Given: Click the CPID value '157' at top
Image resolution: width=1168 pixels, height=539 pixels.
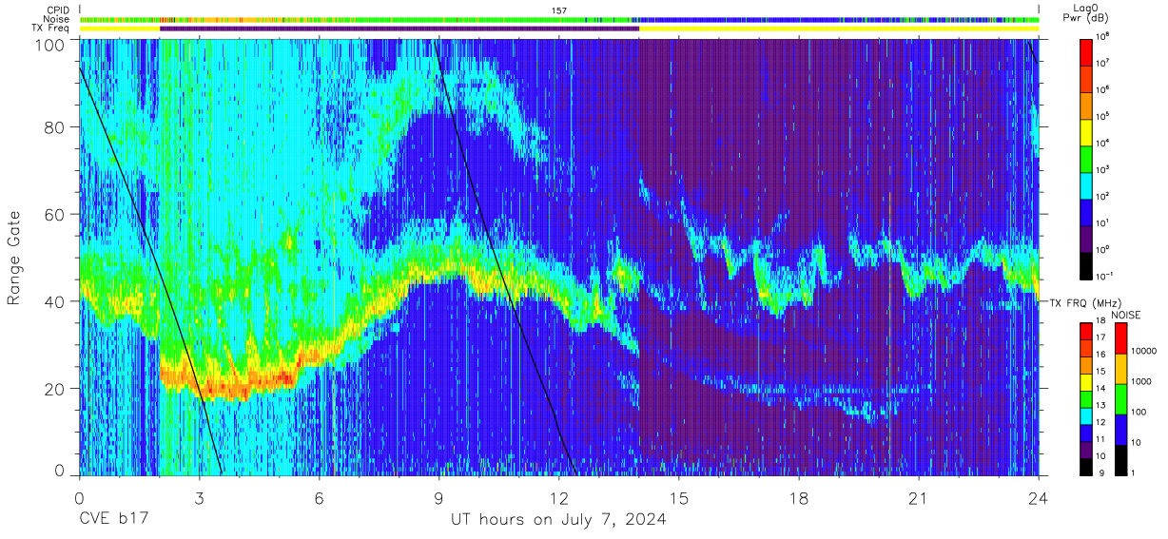Looking at the screenshot, I should click(x=558, y=10).
